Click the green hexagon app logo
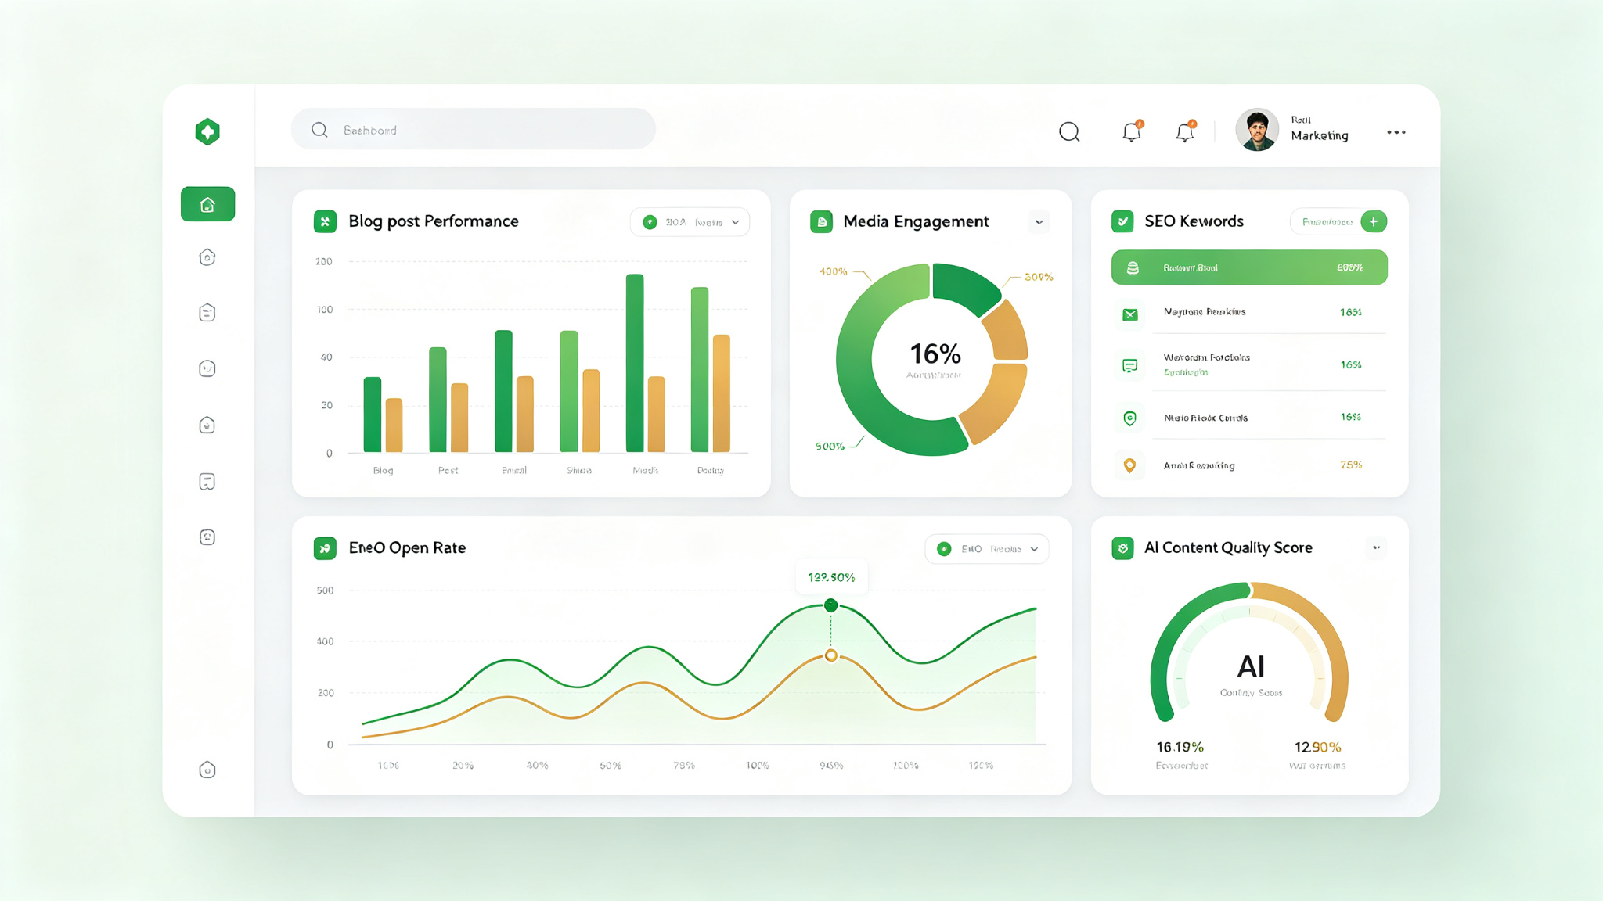1603x901 pixels. (x=207, y=131)
